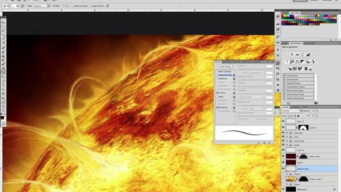The height and width of the screenshot is (192, 341).
Task: Switch to the Swatches tab
Action: point(294,13)
